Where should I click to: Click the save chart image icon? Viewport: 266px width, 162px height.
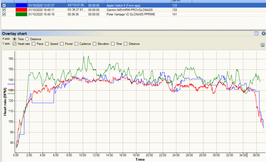[262, 45]
